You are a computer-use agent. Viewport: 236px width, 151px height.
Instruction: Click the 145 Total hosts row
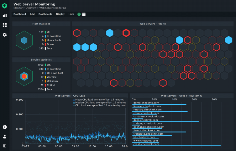[46, 48]
